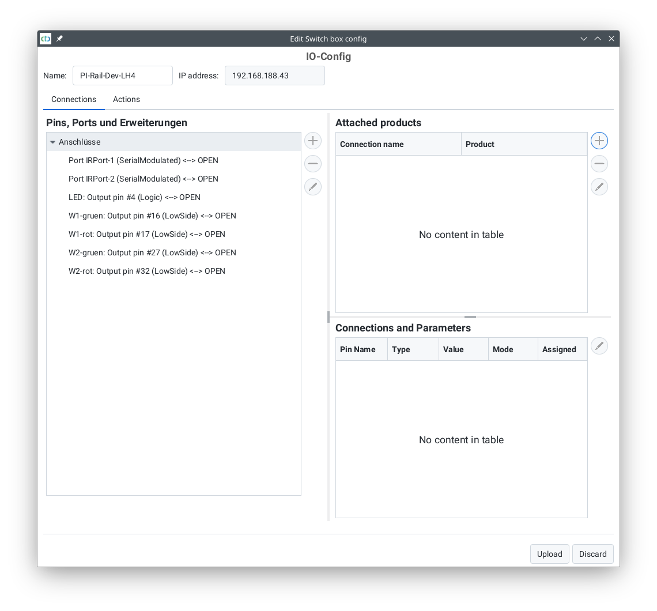Click the add icon beside Pins panel
Image resolution: width=657 pixels, height=611 pixels.
point(312,140)
